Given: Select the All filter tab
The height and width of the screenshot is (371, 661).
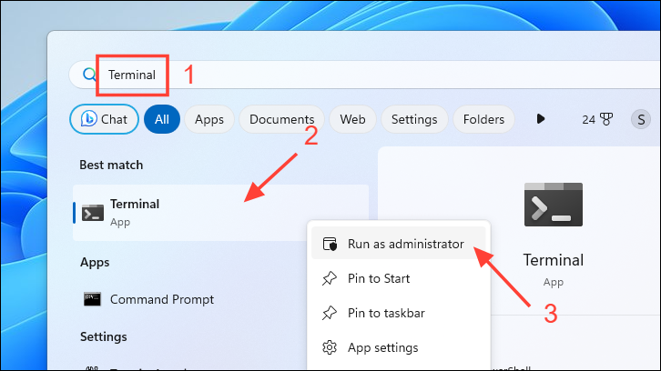Looking at the screenshot, I should coord(162,119).
